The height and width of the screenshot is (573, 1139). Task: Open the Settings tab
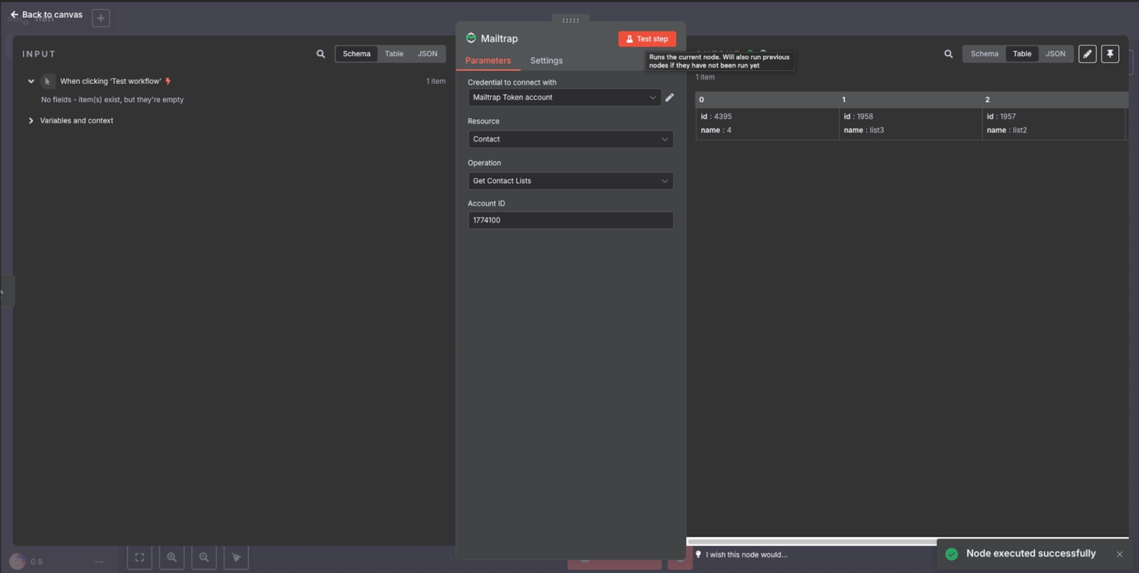(546, 61)
